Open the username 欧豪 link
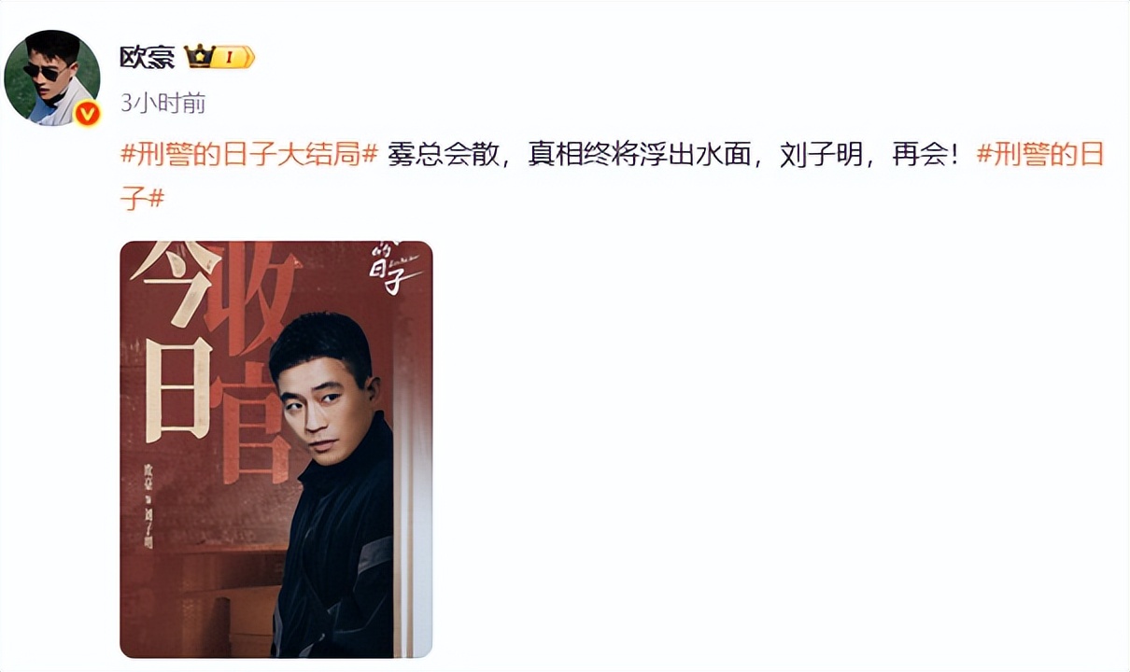Screen dimensions: 1130x672 click(147, 57)
